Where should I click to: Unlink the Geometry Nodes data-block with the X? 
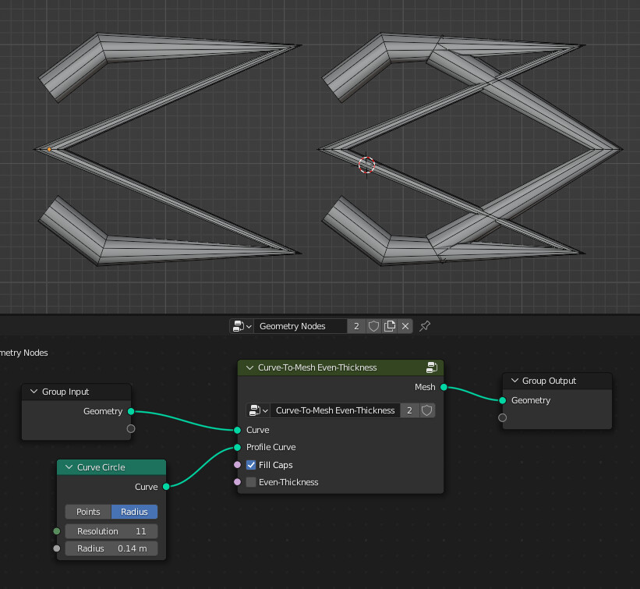(405, 326)
